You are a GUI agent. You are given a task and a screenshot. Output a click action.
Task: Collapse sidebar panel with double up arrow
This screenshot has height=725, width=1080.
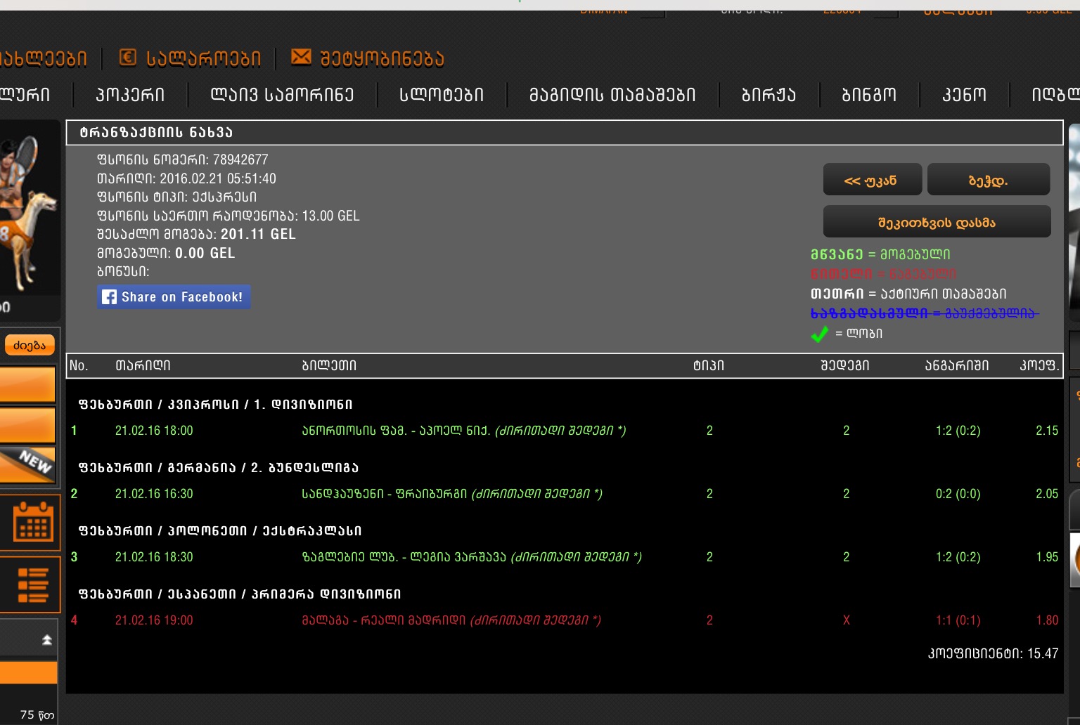[46, 639]
